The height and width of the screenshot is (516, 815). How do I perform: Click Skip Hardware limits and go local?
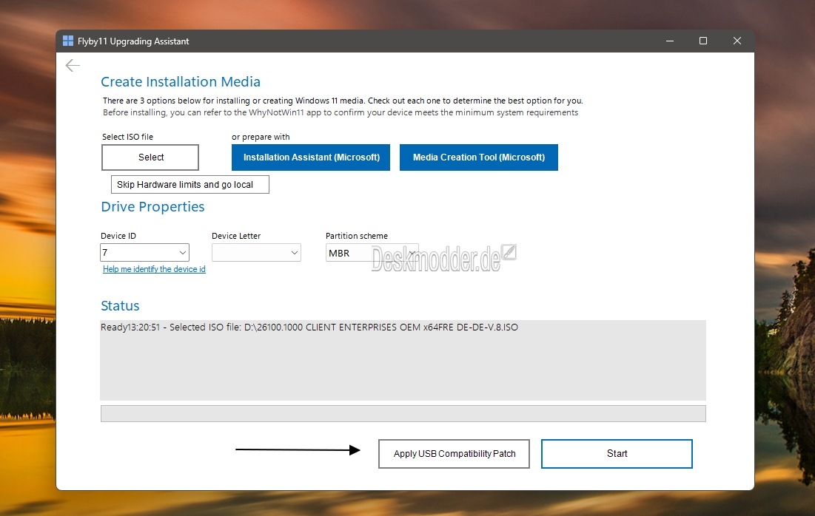click(190, 184)
